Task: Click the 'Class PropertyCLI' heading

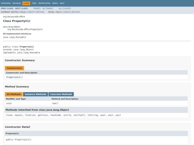Action: [x=17, y=21]
